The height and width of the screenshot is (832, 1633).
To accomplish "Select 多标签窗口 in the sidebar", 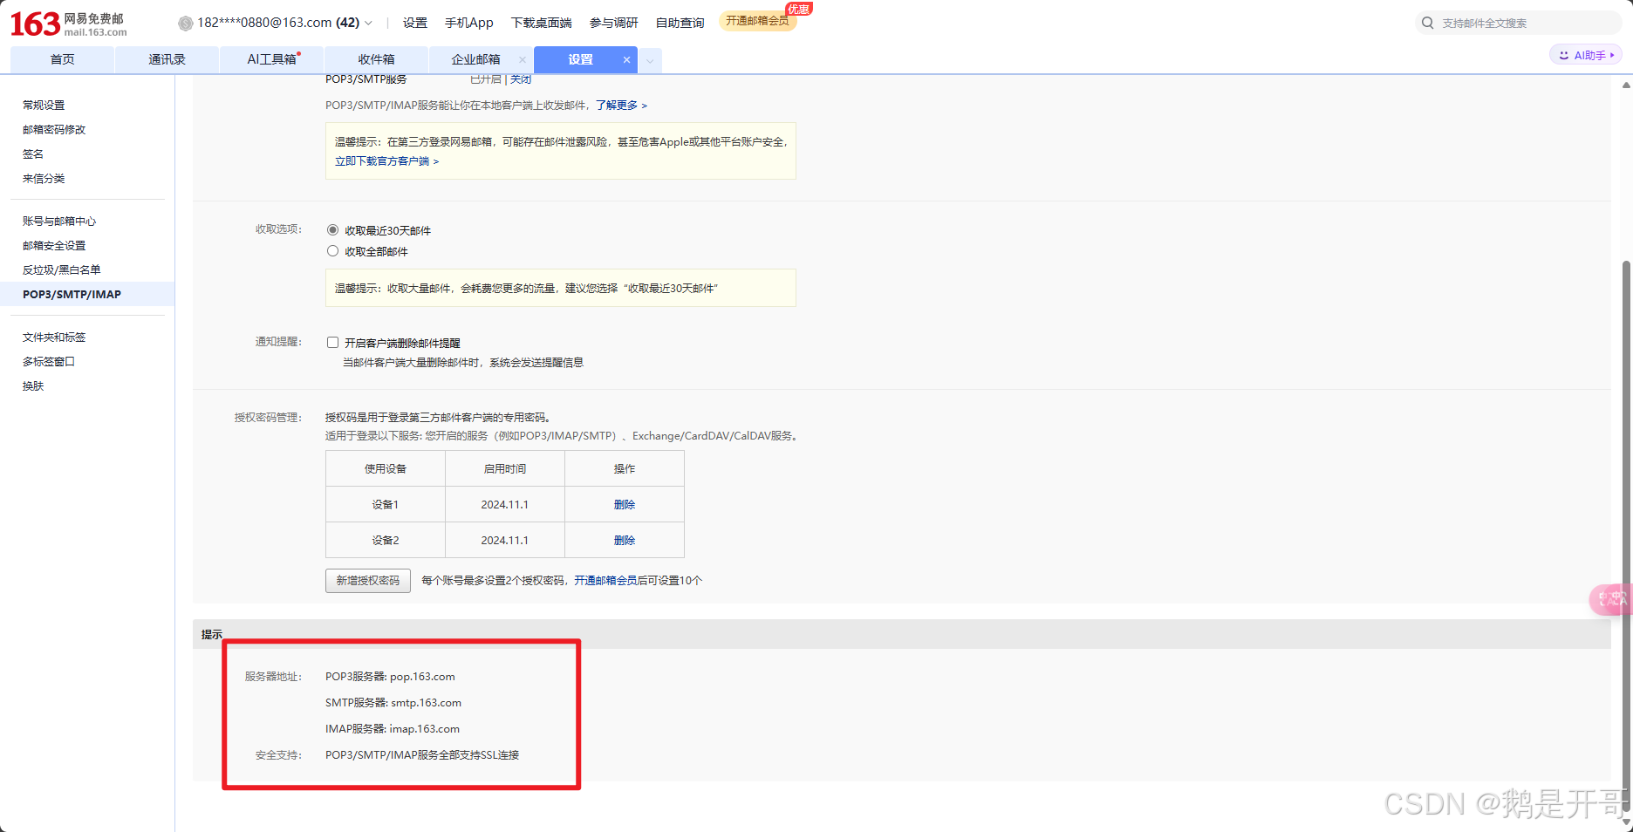I will [x=49, y=361].
